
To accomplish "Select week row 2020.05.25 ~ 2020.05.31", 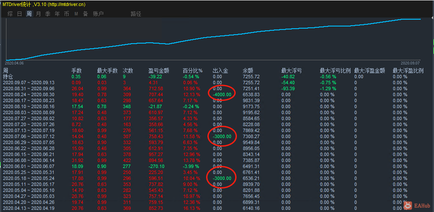I will pos(28,172).
